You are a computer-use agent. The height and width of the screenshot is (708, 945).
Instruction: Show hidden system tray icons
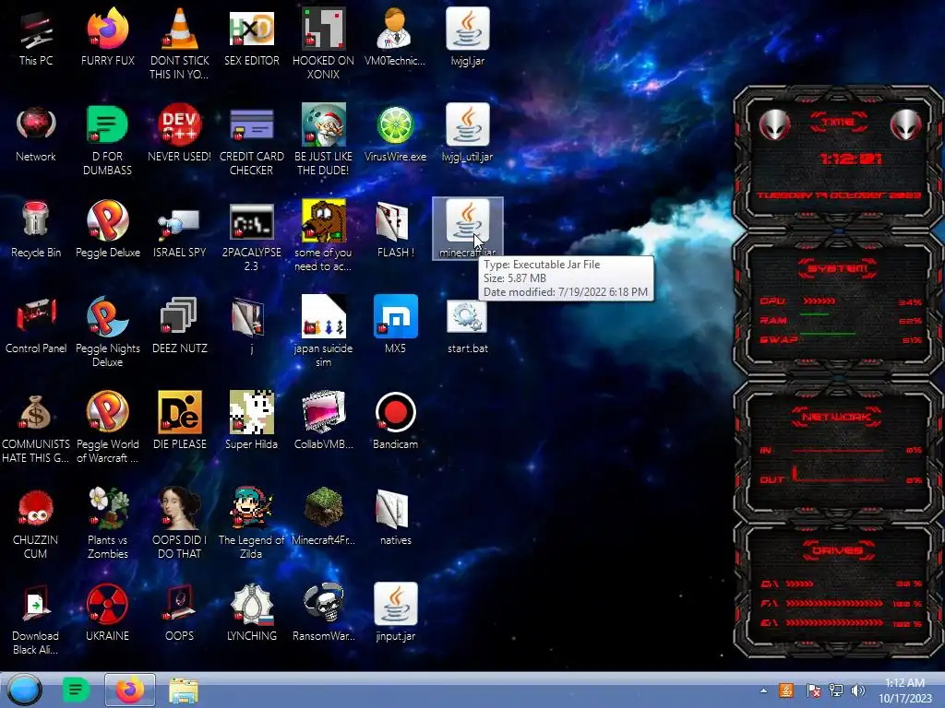coord(763,690)
